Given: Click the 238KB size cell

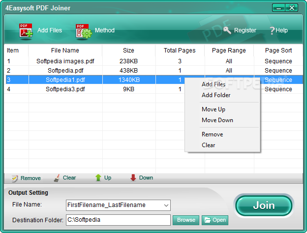Looking at the screenshot, I should tap(128, 61).
